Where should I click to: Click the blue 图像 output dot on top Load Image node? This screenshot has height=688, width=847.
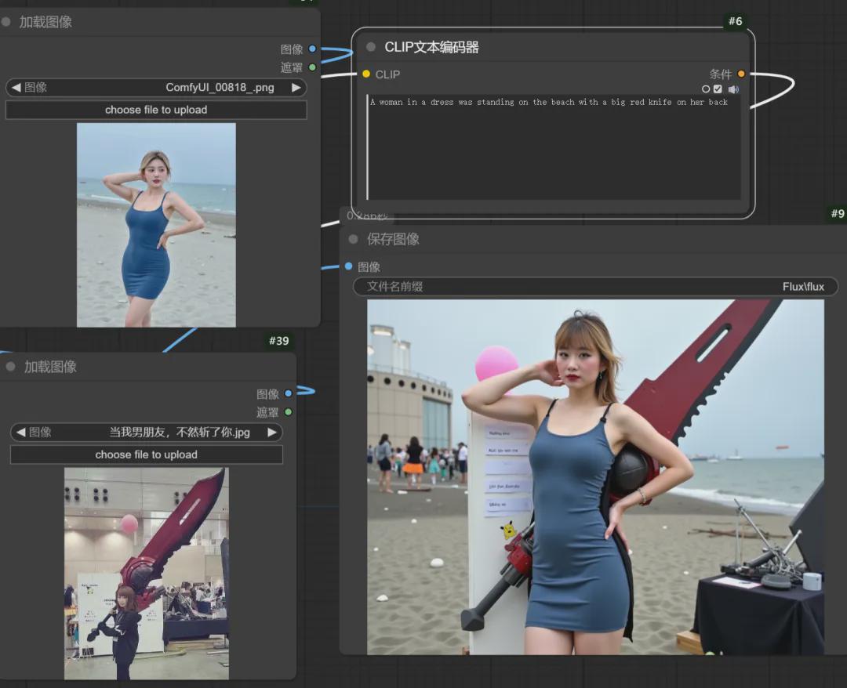pos(312,48)
